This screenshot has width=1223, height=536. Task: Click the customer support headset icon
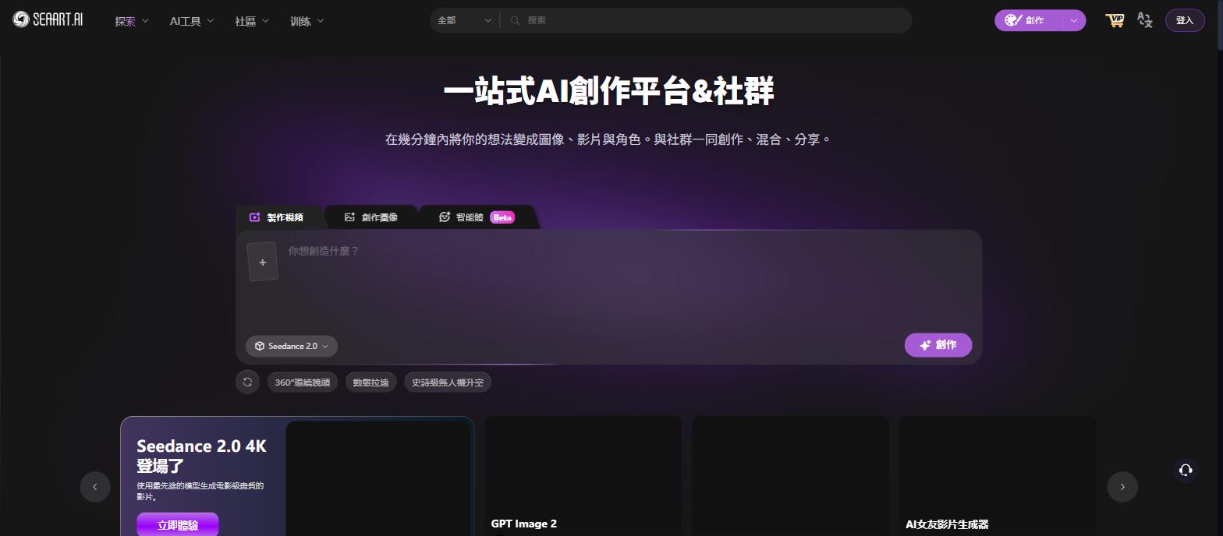pyautogui.click(x=1186, y=470)
